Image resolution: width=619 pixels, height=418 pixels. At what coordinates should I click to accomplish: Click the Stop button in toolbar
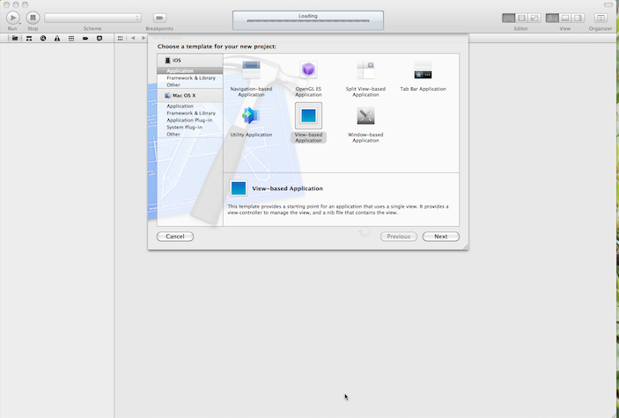point(33,18)
